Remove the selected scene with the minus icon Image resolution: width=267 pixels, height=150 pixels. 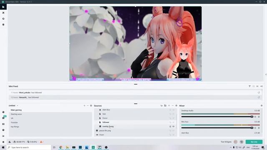coord(88,105)
